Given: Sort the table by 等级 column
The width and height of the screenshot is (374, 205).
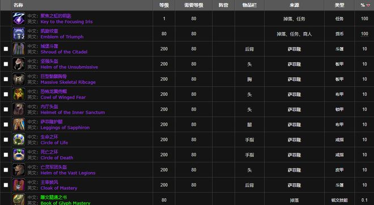Looking at the screenshot, I should (x=164, y=5).
